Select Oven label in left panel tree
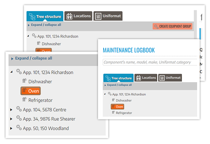Screen dimensions: 210x144 (x=34, y=91)
